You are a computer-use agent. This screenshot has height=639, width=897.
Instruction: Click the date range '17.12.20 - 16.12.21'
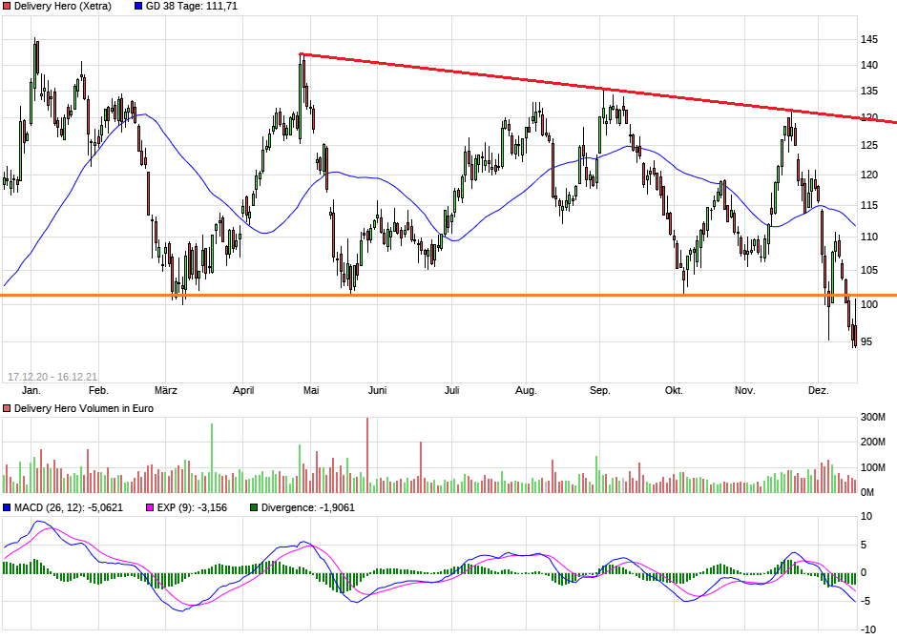52,377
